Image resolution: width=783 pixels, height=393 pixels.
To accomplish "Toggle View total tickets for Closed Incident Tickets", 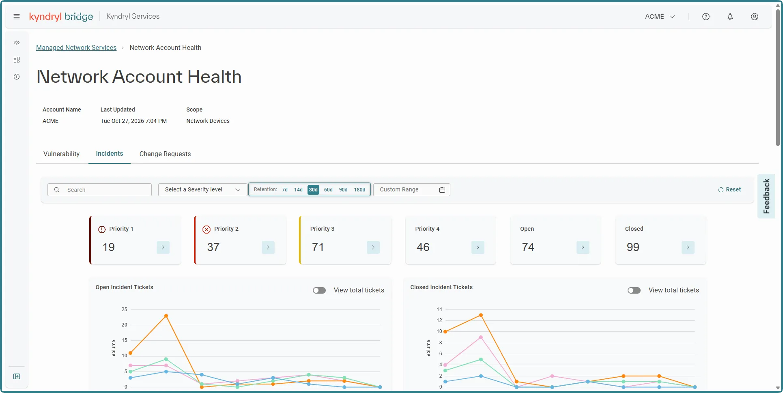I will 634,290.
